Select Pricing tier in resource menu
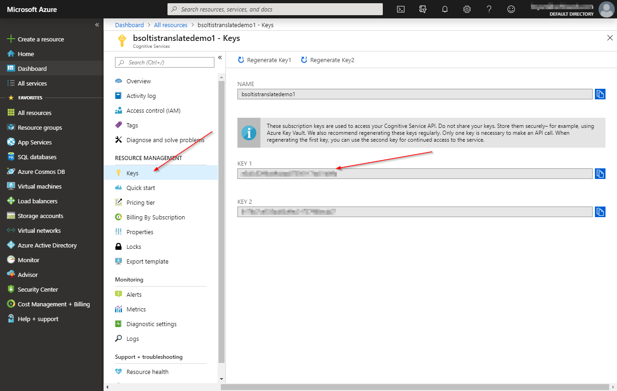 (141, 202)
